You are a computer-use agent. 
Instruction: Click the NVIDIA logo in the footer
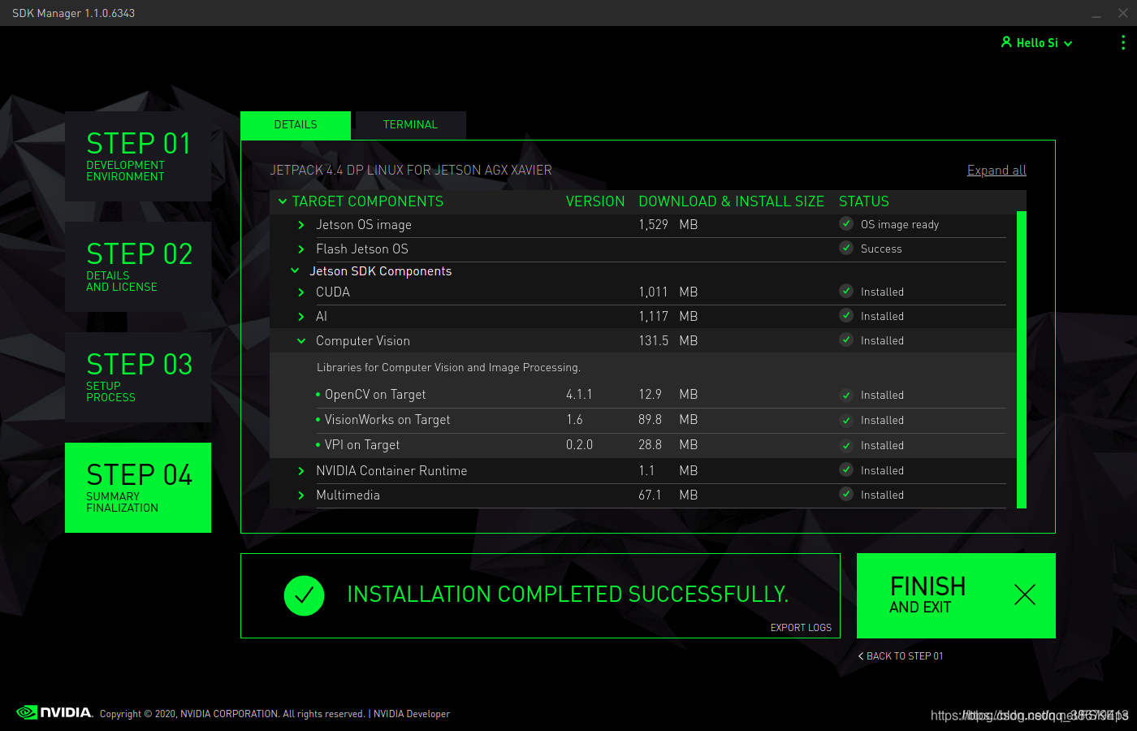pyautogui.click(x=54, y=712)
